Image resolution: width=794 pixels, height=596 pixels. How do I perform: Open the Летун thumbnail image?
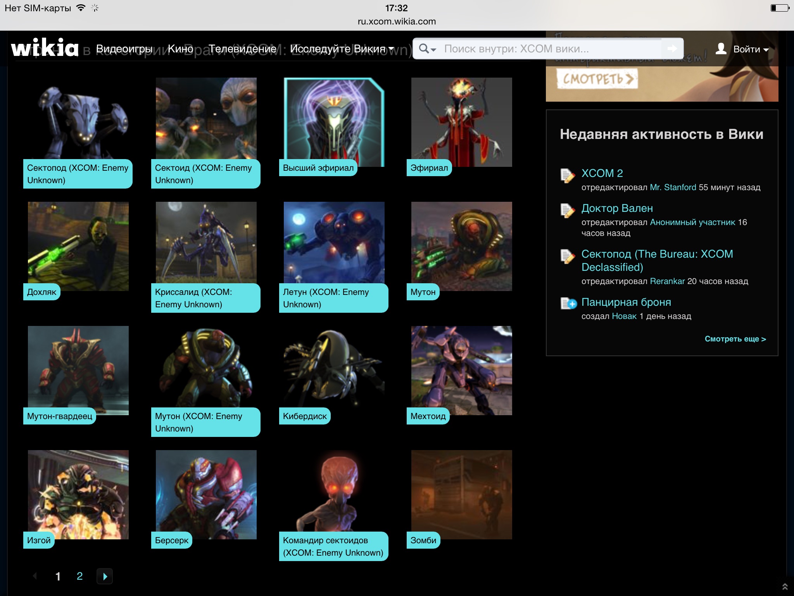[x=334, y=243]
